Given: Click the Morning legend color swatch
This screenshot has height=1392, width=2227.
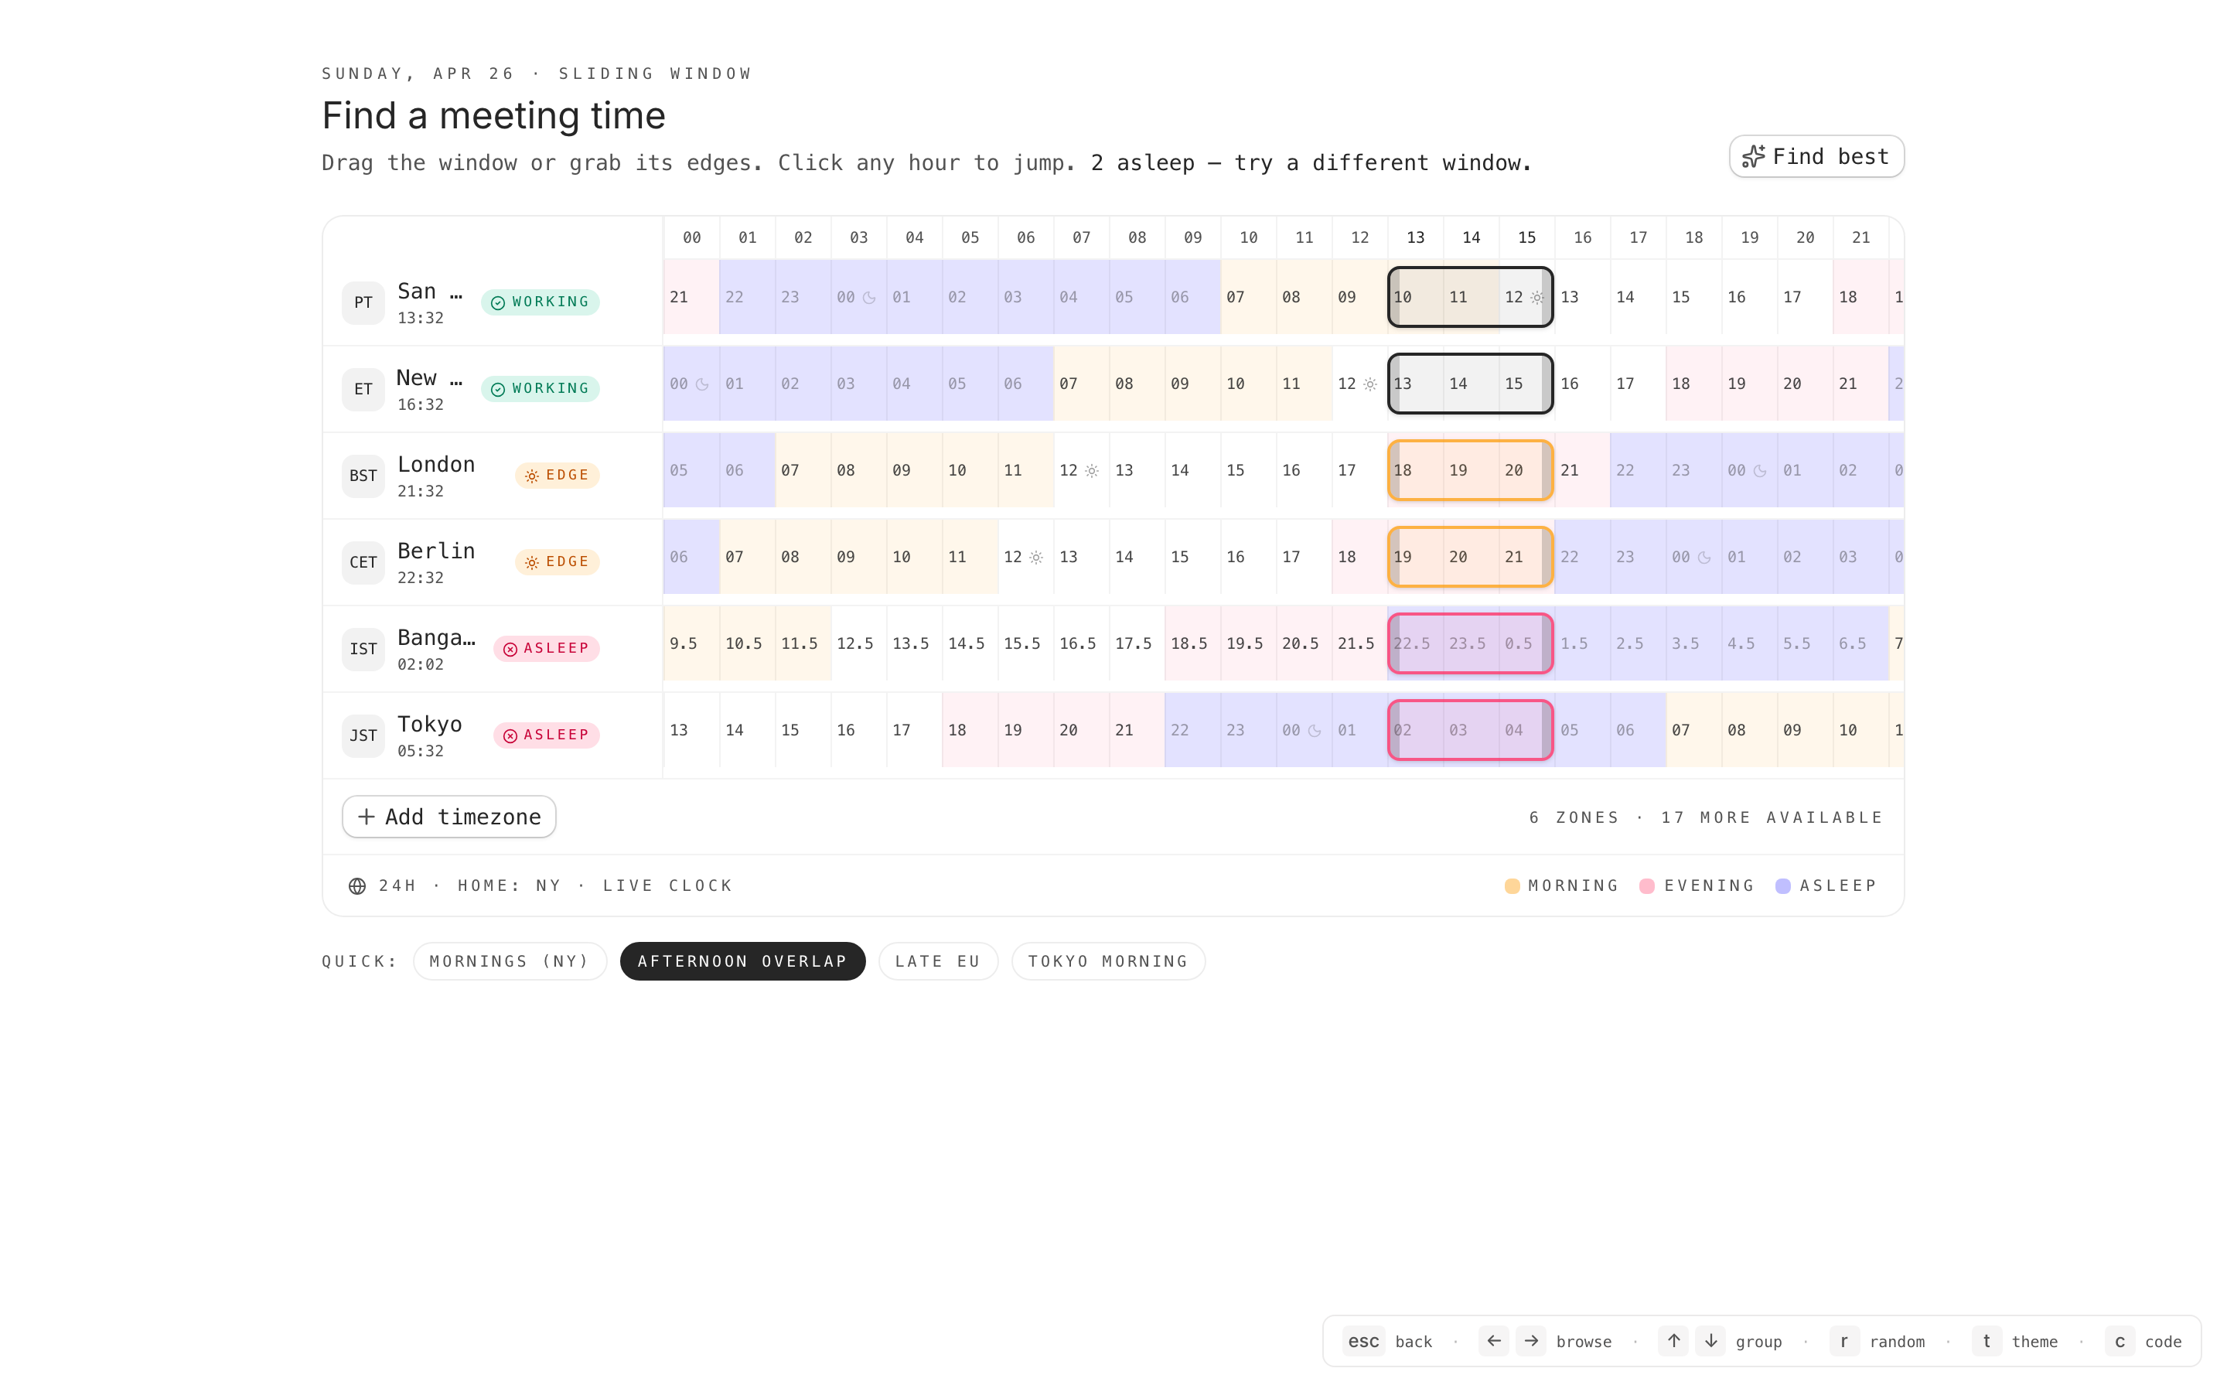Looking at the screenshot, I should (1512, 885).
